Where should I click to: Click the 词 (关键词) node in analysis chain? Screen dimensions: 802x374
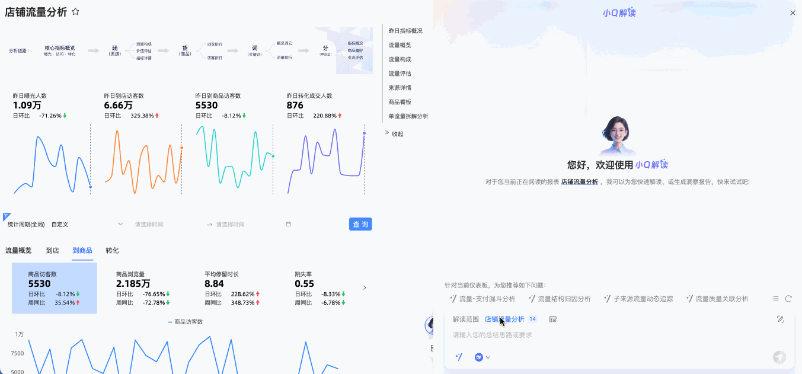[255, 50]
